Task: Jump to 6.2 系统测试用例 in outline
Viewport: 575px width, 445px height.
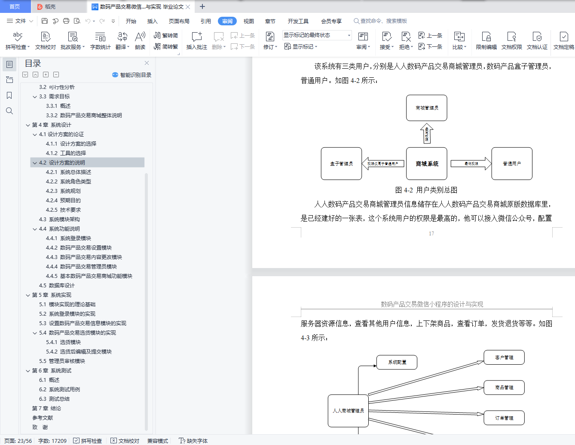Action: pos(59,390)
